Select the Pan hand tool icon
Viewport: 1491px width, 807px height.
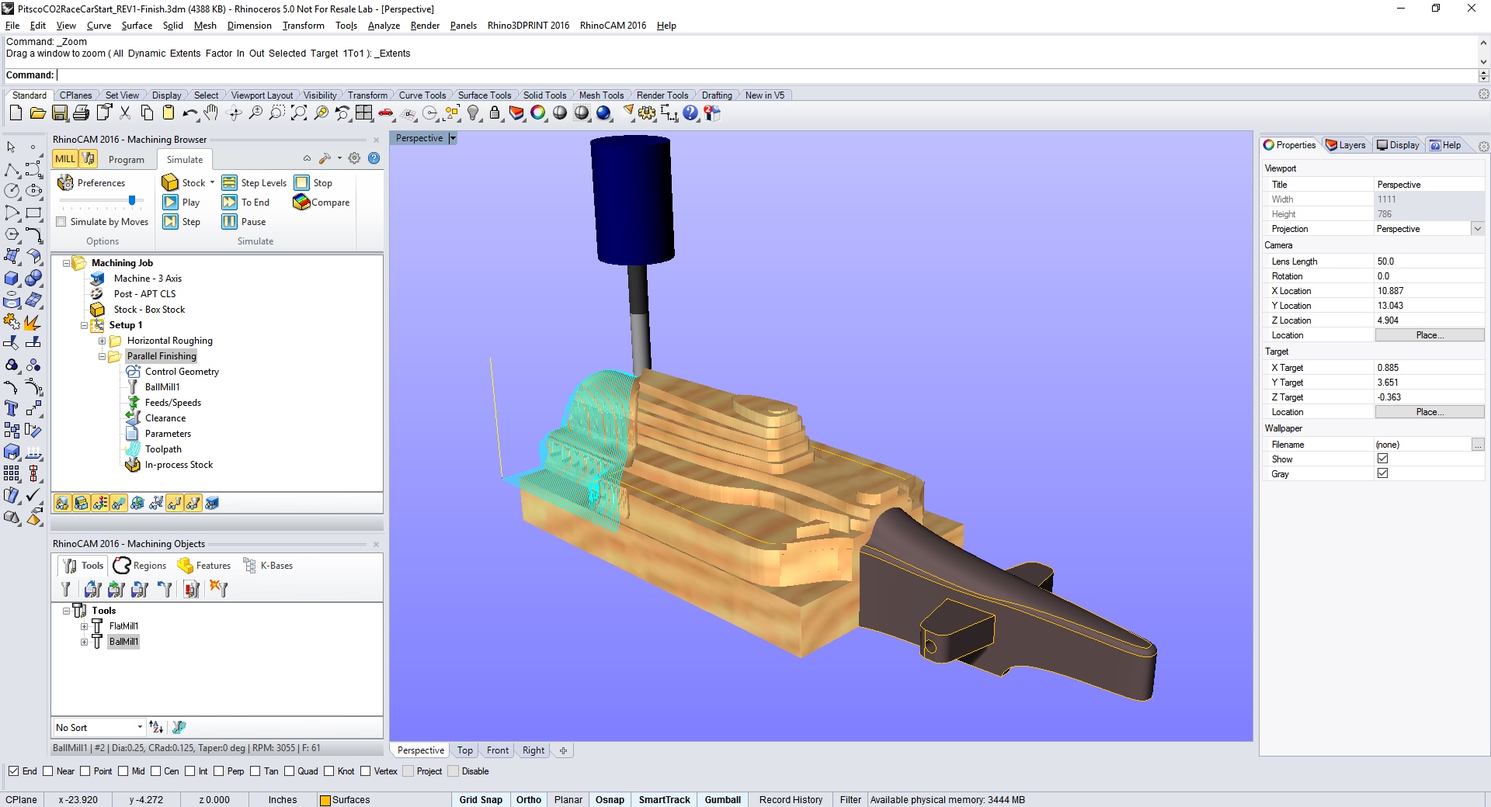211,113
